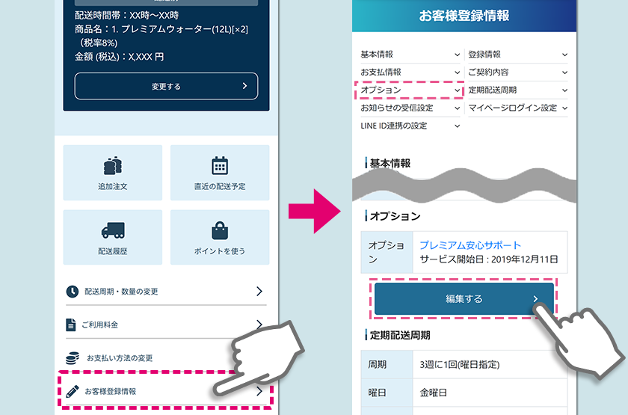Open the 直近の配送予定 calendar icon
The image size is (628, 415).
(219, 166)
